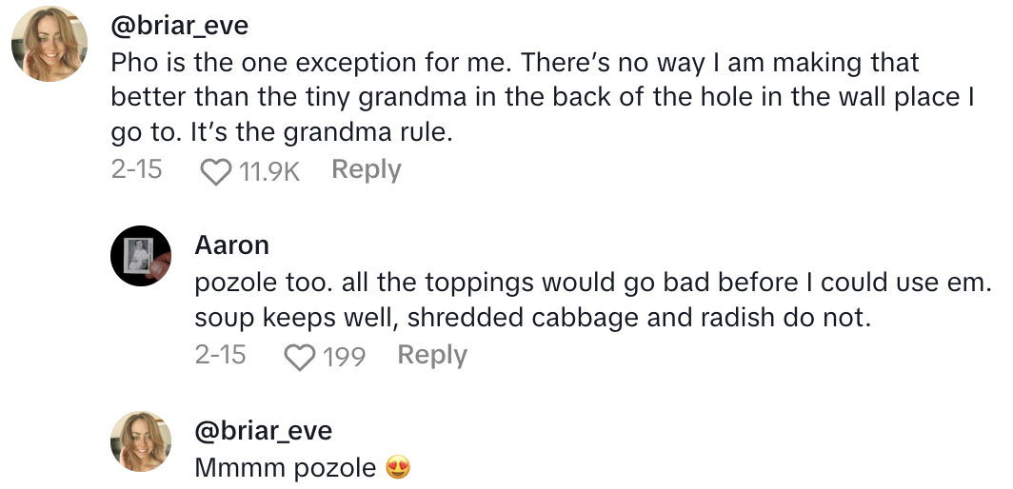Like Aaron's pozole reply using the heart
1013x489 pixels.
coord(300,357)
